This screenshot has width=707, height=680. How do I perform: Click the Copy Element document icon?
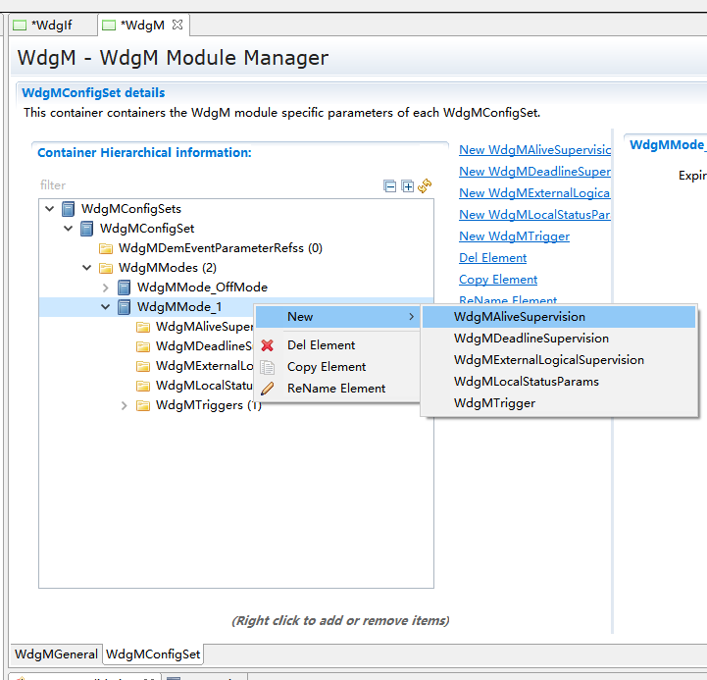267,367
